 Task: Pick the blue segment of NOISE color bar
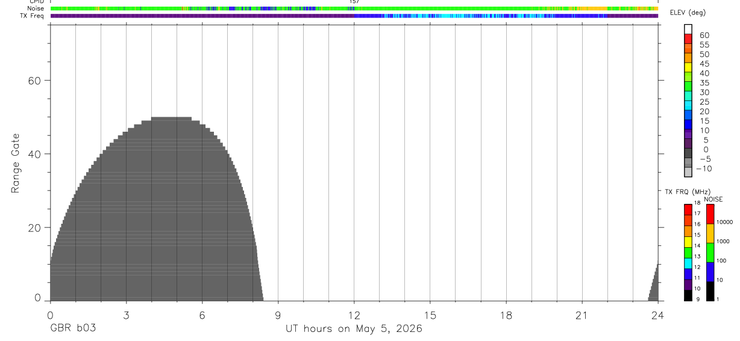click(x=710, y=272)
